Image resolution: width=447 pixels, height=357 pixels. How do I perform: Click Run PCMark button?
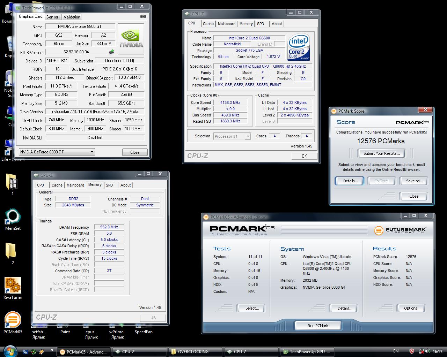tap(318, 325)
